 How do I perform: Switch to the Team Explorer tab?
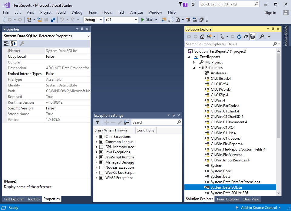pyautogui.click(x=228, y=199)
